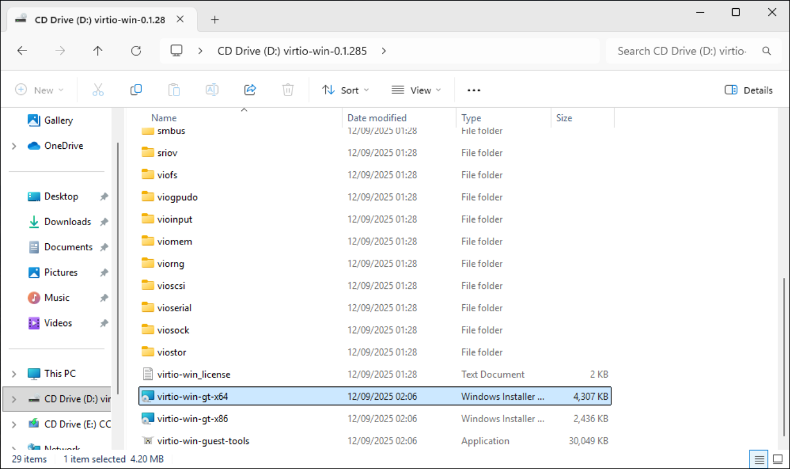Select the vioinput folder row

(x=375, y=219)
